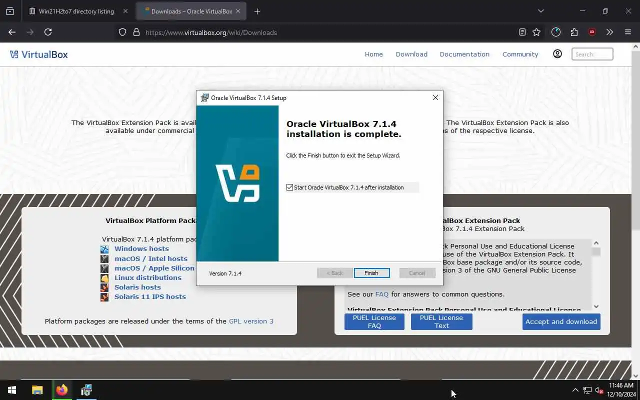Open Firefox application hamburger menu
This screenshot has width=640, height=400.
coord(628,32)
